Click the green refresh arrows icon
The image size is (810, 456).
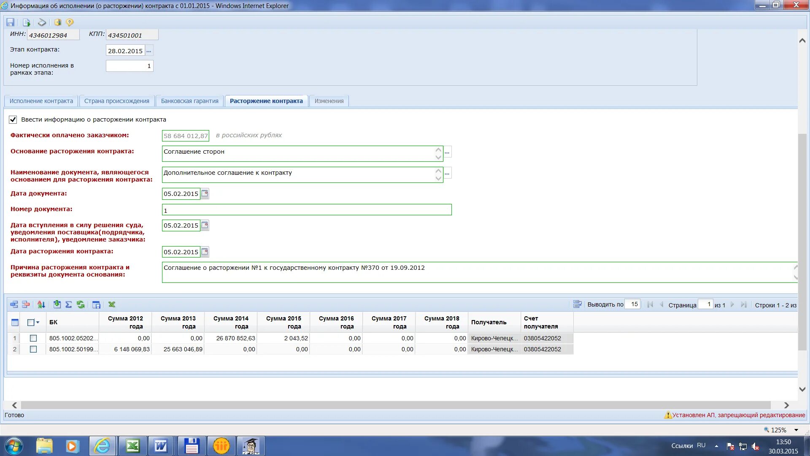point(81,304)
